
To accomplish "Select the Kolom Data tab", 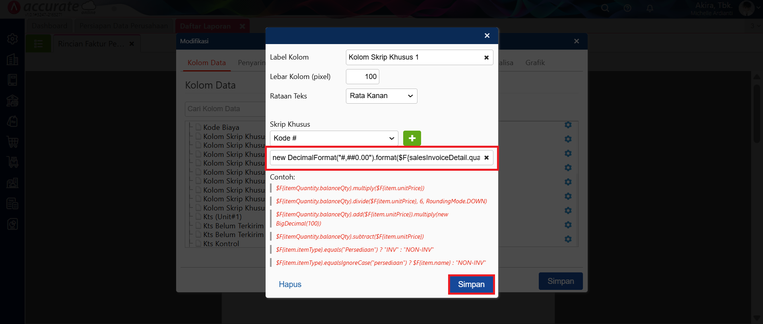I will (206, 63).
